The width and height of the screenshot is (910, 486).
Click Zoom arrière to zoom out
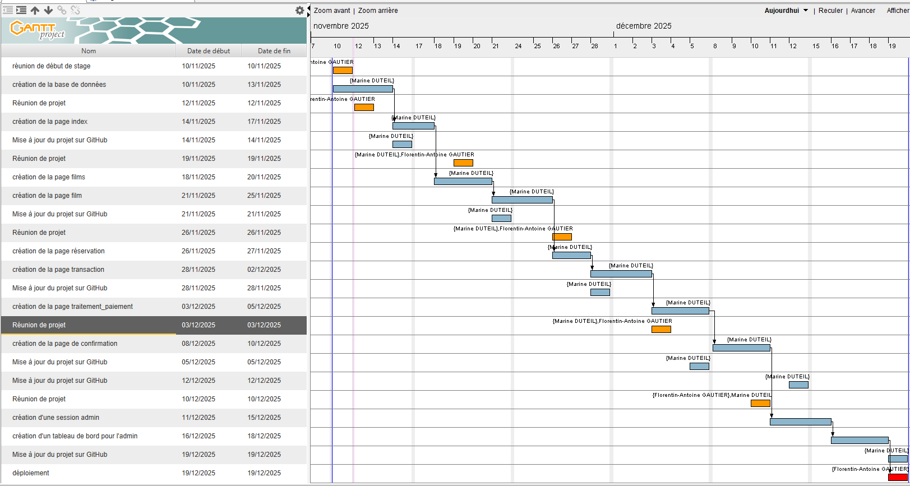378,11
